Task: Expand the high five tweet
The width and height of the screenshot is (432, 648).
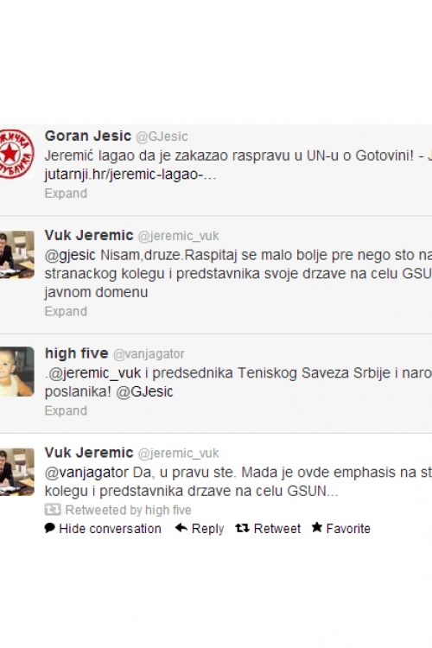Action: (x=66, y=410)
